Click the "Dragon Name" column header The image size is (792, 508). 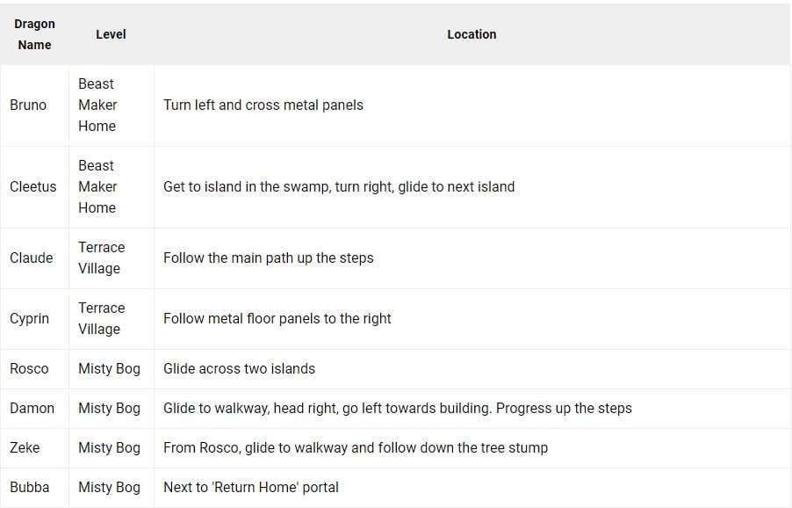[34, 34]
